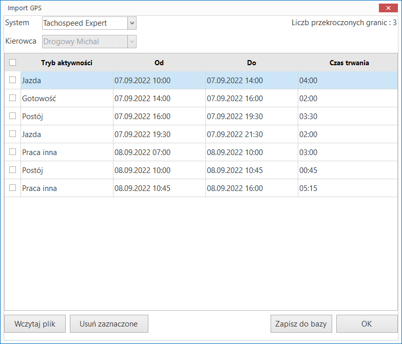Confirm with the OK button

pos(366,324)
